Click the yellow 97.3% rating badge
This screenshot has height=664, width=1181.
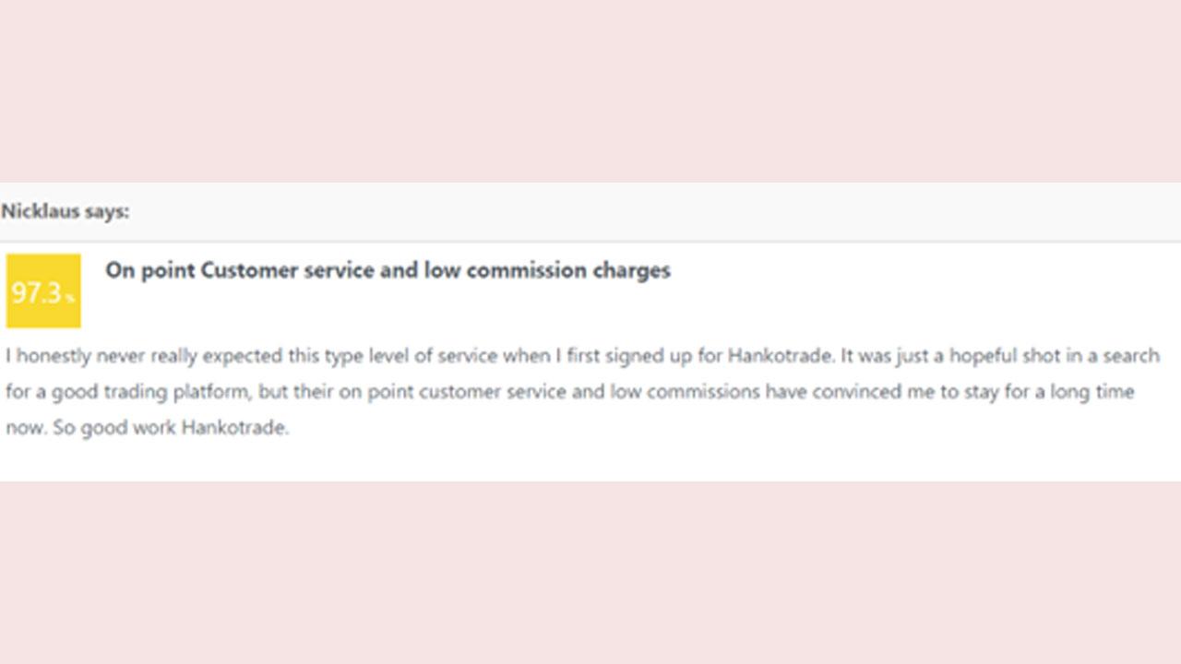coord(43,290)
